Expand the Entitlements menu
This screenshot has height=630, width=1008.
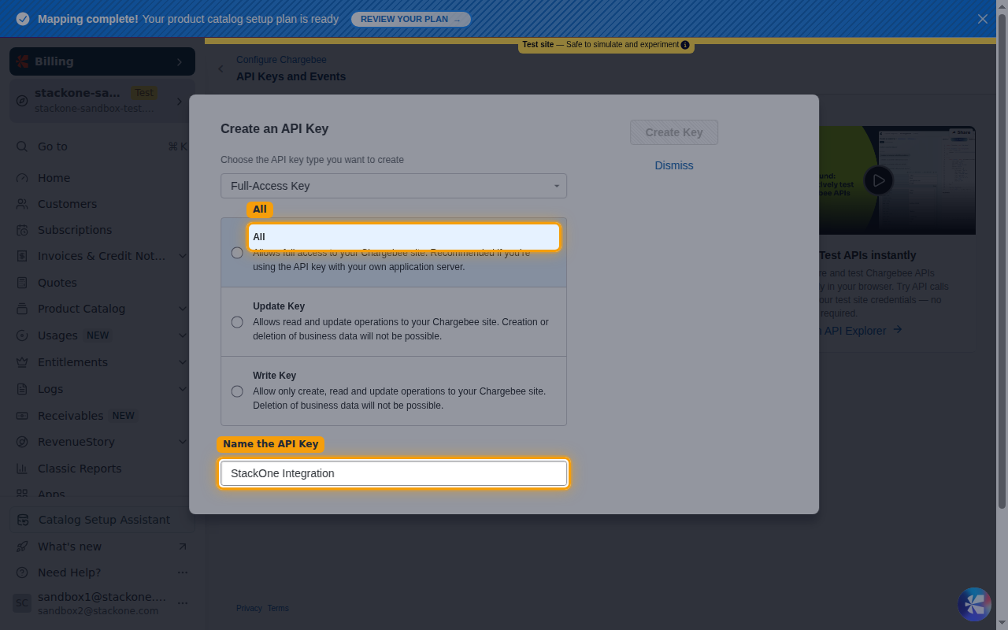pos(183,362)
